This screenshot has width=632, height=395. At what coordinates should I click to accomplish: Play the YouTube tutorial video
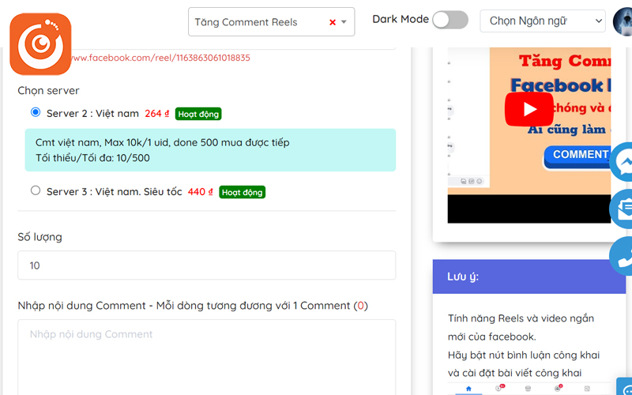tap(529, 109)
